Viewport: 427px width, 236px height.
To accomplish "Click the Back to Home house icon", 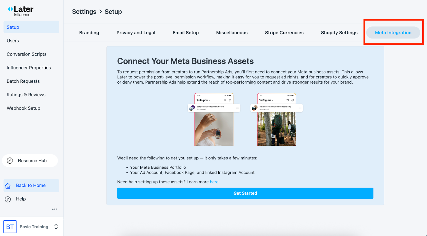I will coord(8,185).
